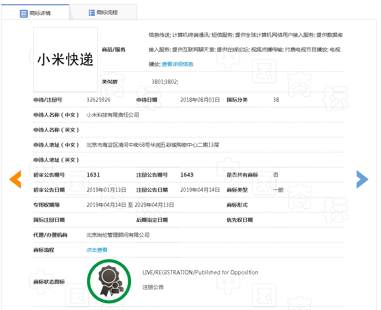Open the 商标流程 tab

click(x=103, y=12)
